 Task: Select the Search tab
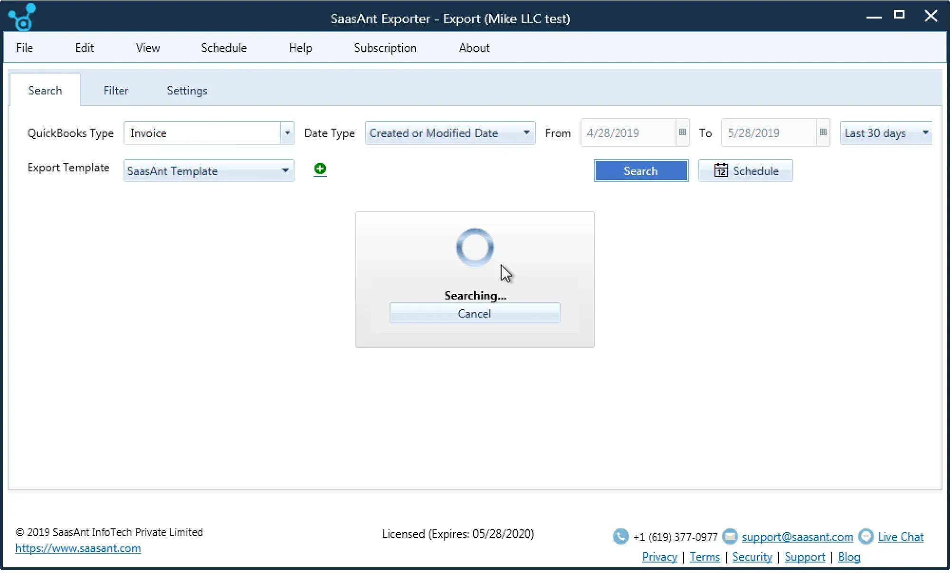click(x=45, y=90)
